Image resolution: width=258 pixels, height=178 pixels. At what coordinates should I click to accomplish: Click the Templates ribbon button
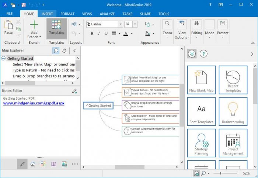coord(56,28)
